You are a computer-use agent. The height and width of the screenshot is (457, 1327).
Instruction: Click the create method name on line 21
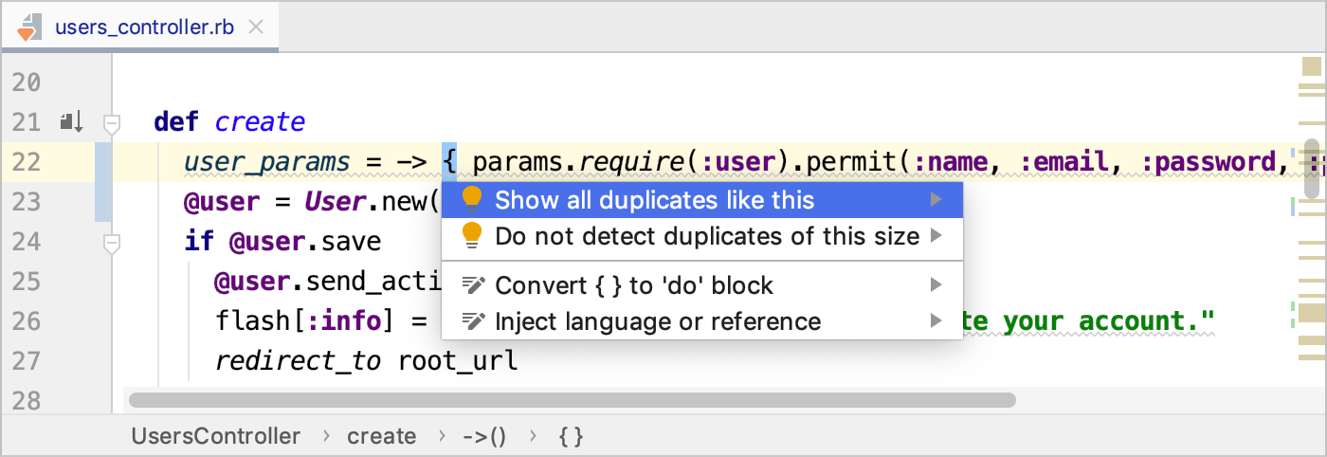coord(260,122)
